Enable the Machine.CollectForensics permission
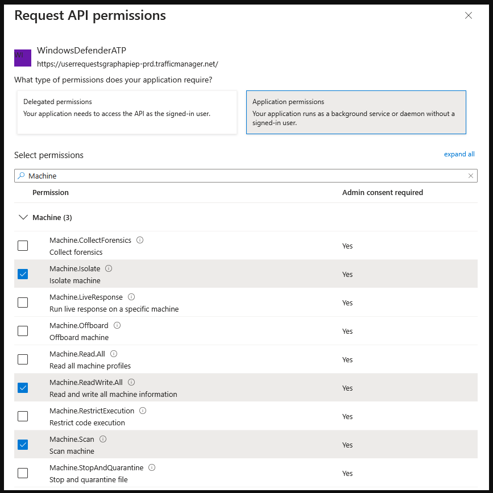The image size is (493, 493). point(23,246)
